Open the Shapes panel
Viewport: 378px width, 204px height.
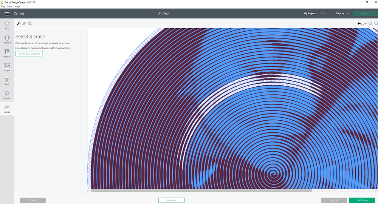point(7,95)
